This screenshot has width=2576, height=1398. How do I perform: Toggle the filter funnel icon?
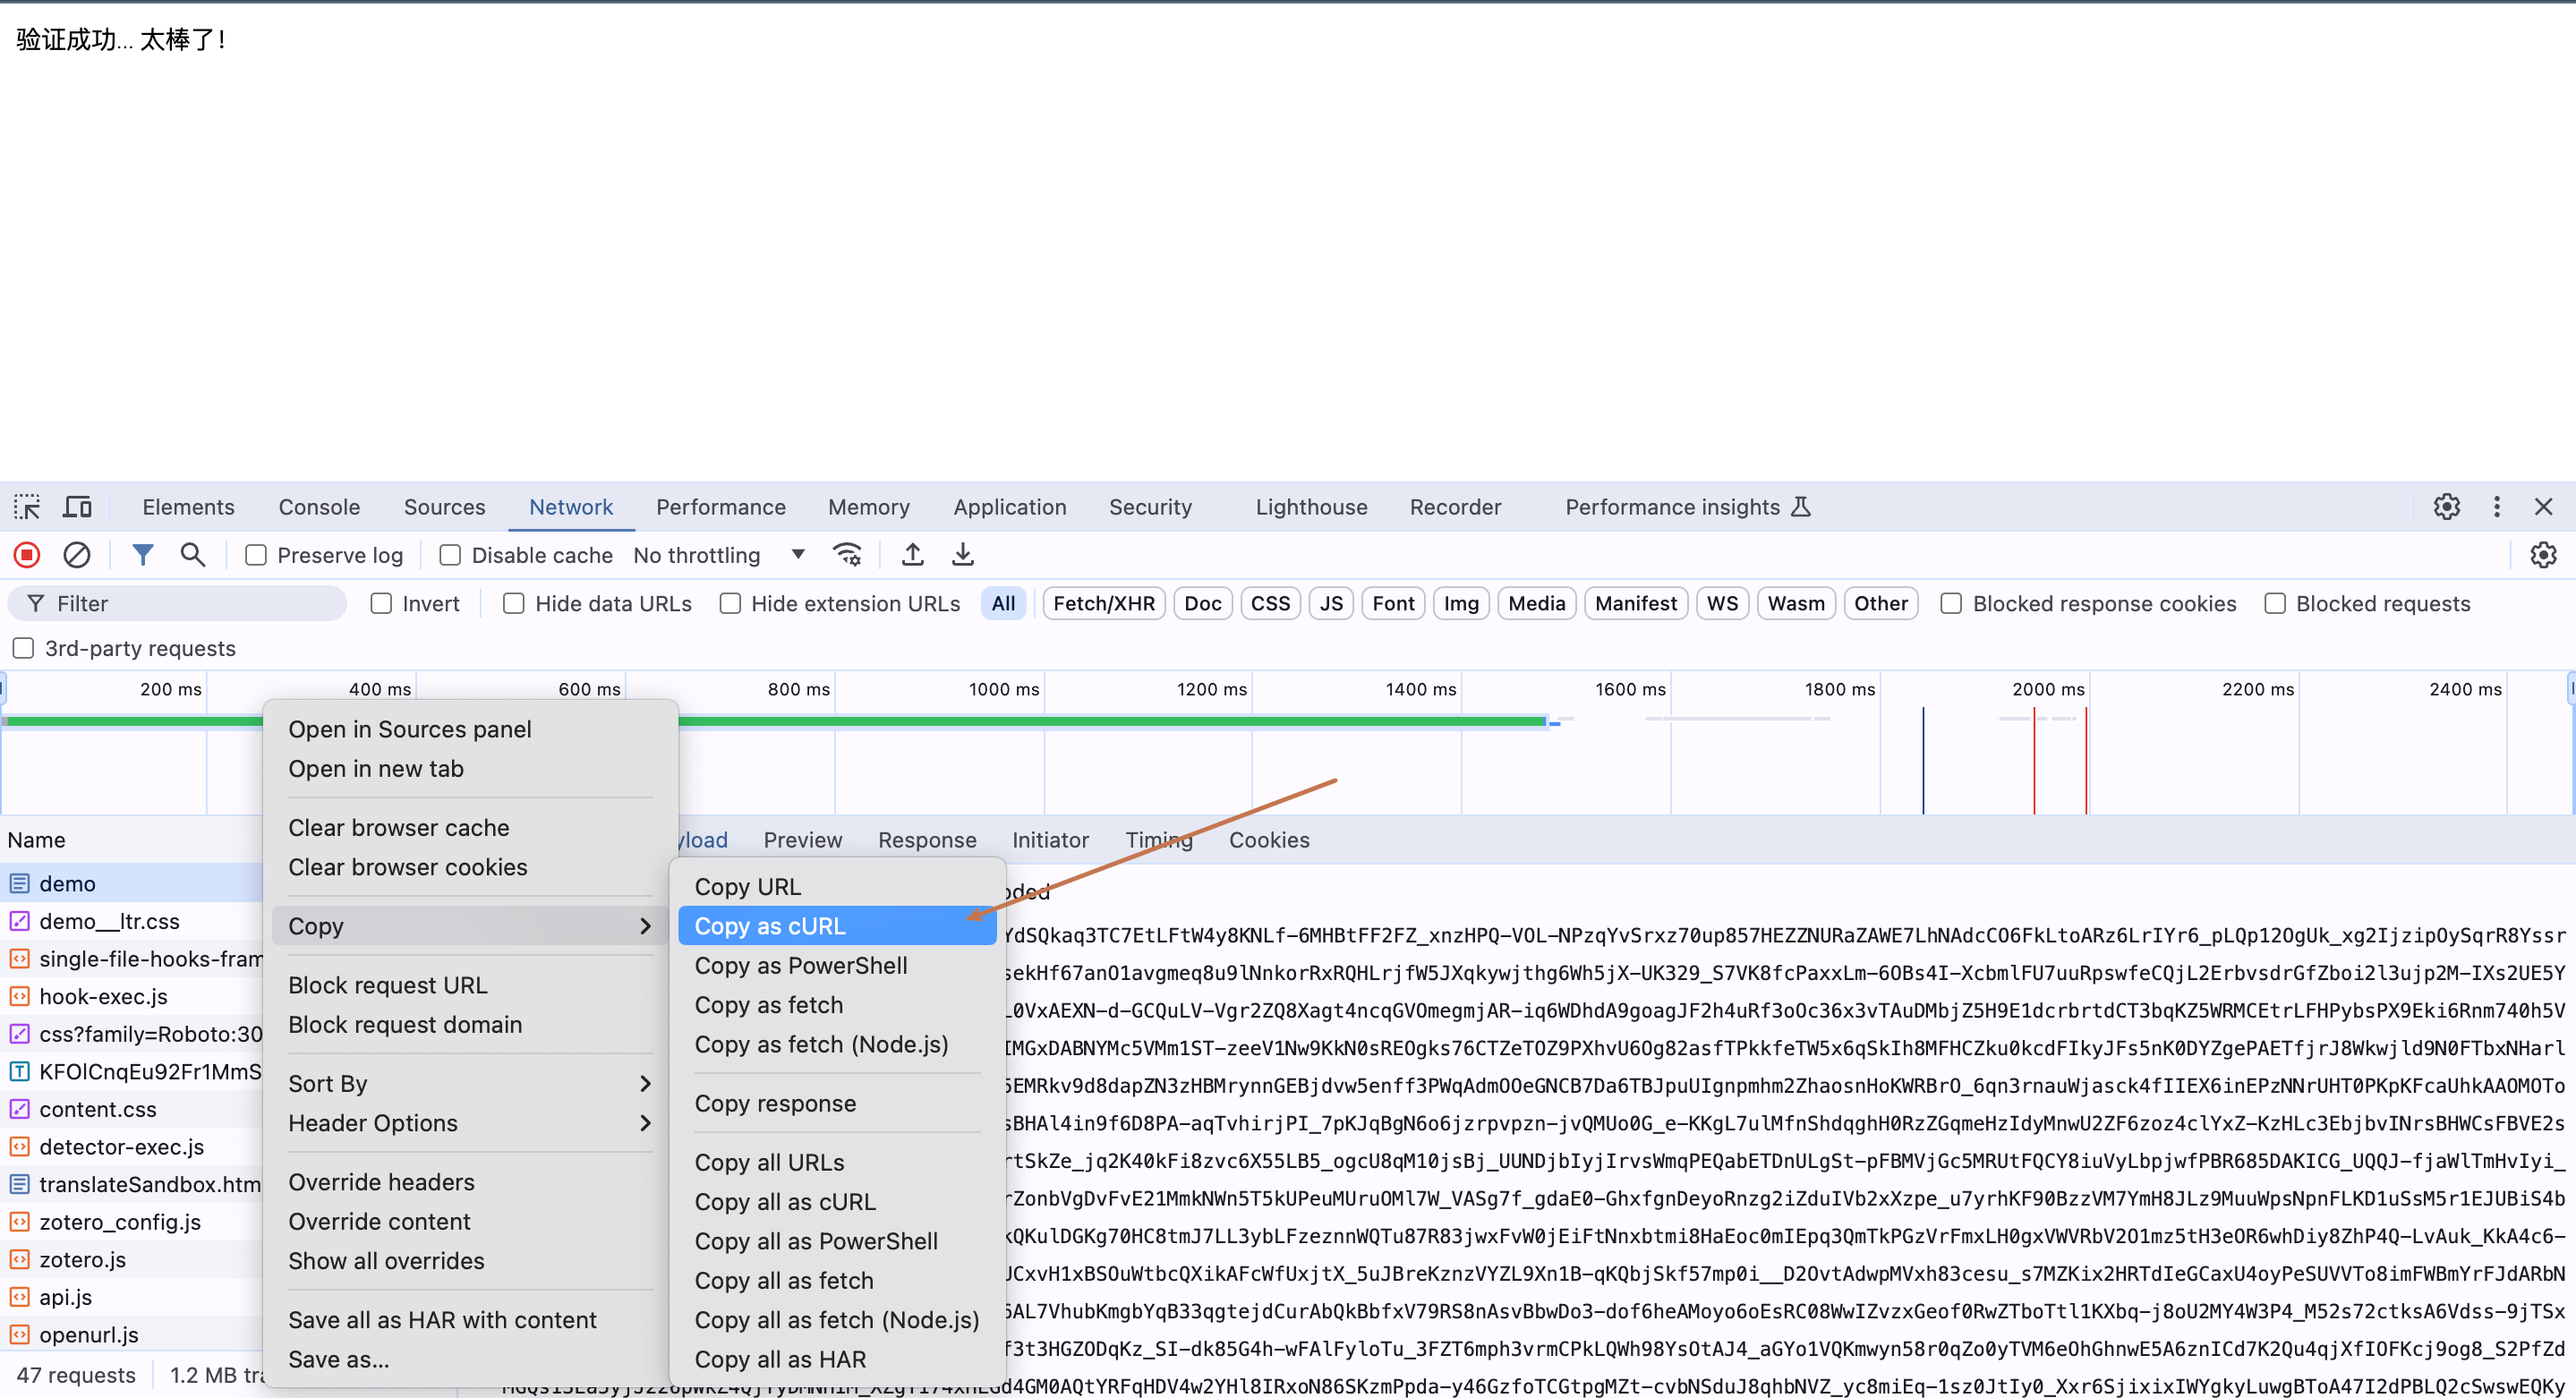tap(143, 555)
